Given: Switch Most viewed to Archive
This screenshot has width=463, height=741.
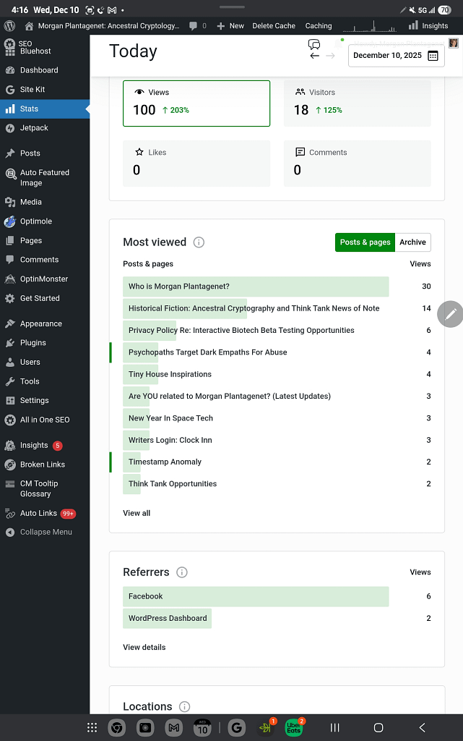Looking at the screenshot, I should (x=412, y=242).
